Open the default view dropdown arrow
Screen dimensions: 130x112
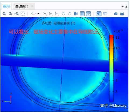[x=38, y=14]
